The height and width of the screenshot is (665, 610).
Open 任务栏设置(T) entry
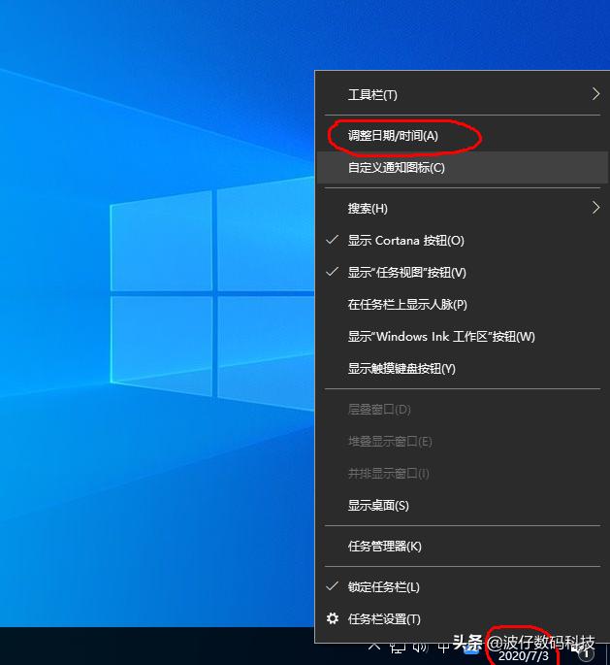(462, 619)
